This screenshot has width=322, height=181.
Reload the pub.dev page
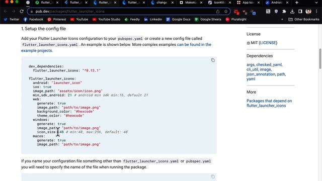pyautogui.click(x=22, y=11)
